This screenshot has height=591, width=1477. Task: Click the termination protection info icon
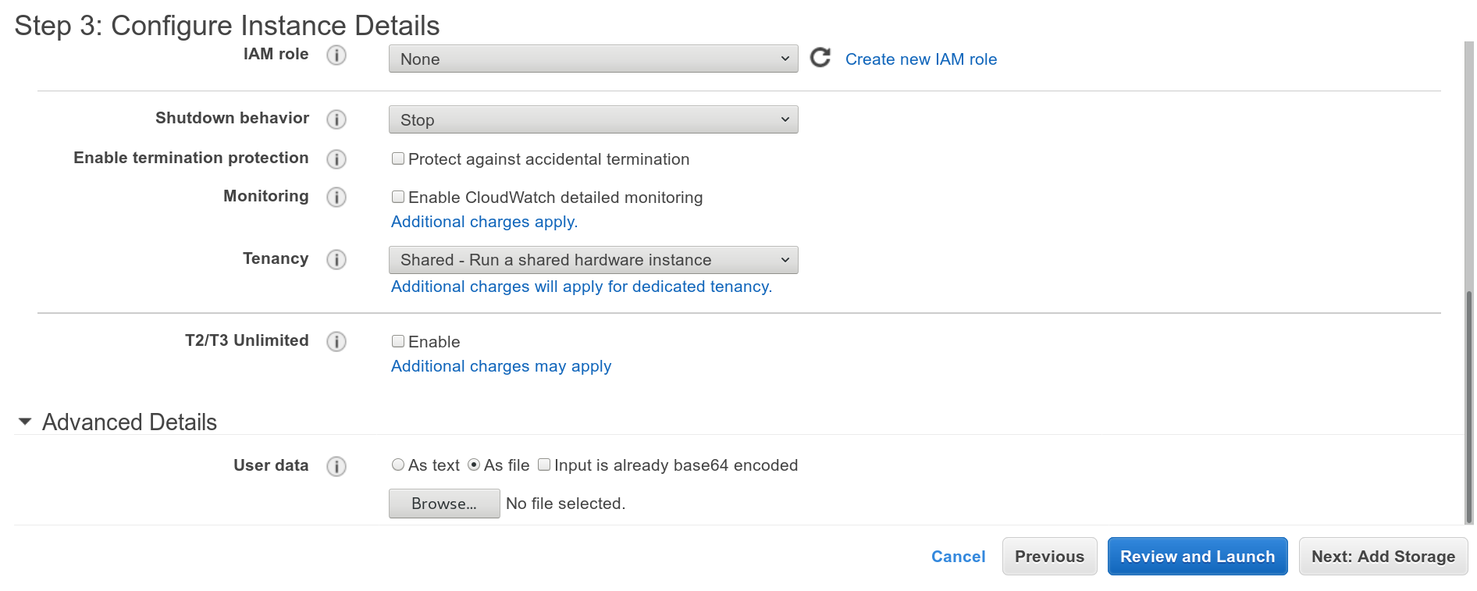click(336, 159)
